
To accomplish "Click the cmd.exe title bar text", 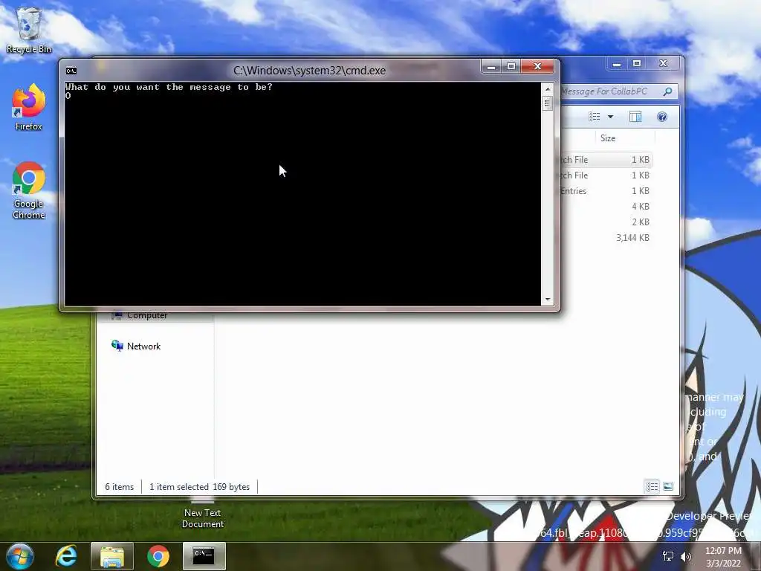I will (x=310, y=71).
